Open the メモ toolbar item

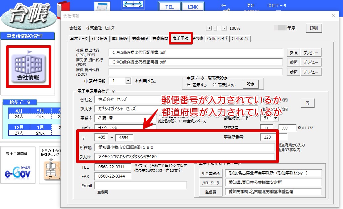click(x=223, y=6)
